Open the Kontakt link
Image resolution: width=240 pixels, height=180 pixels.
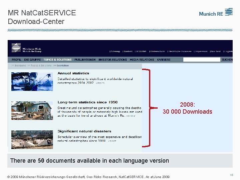128,51
